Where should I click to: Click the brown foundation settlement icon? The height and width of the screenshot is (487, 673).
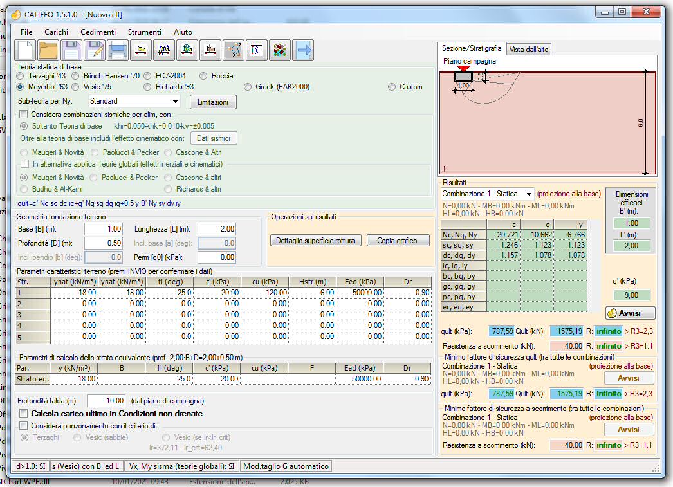(x=210, y=50)
